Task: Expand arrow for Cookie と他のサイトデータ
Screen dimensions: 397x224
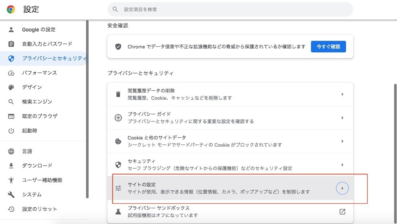Action: (342, 142)
